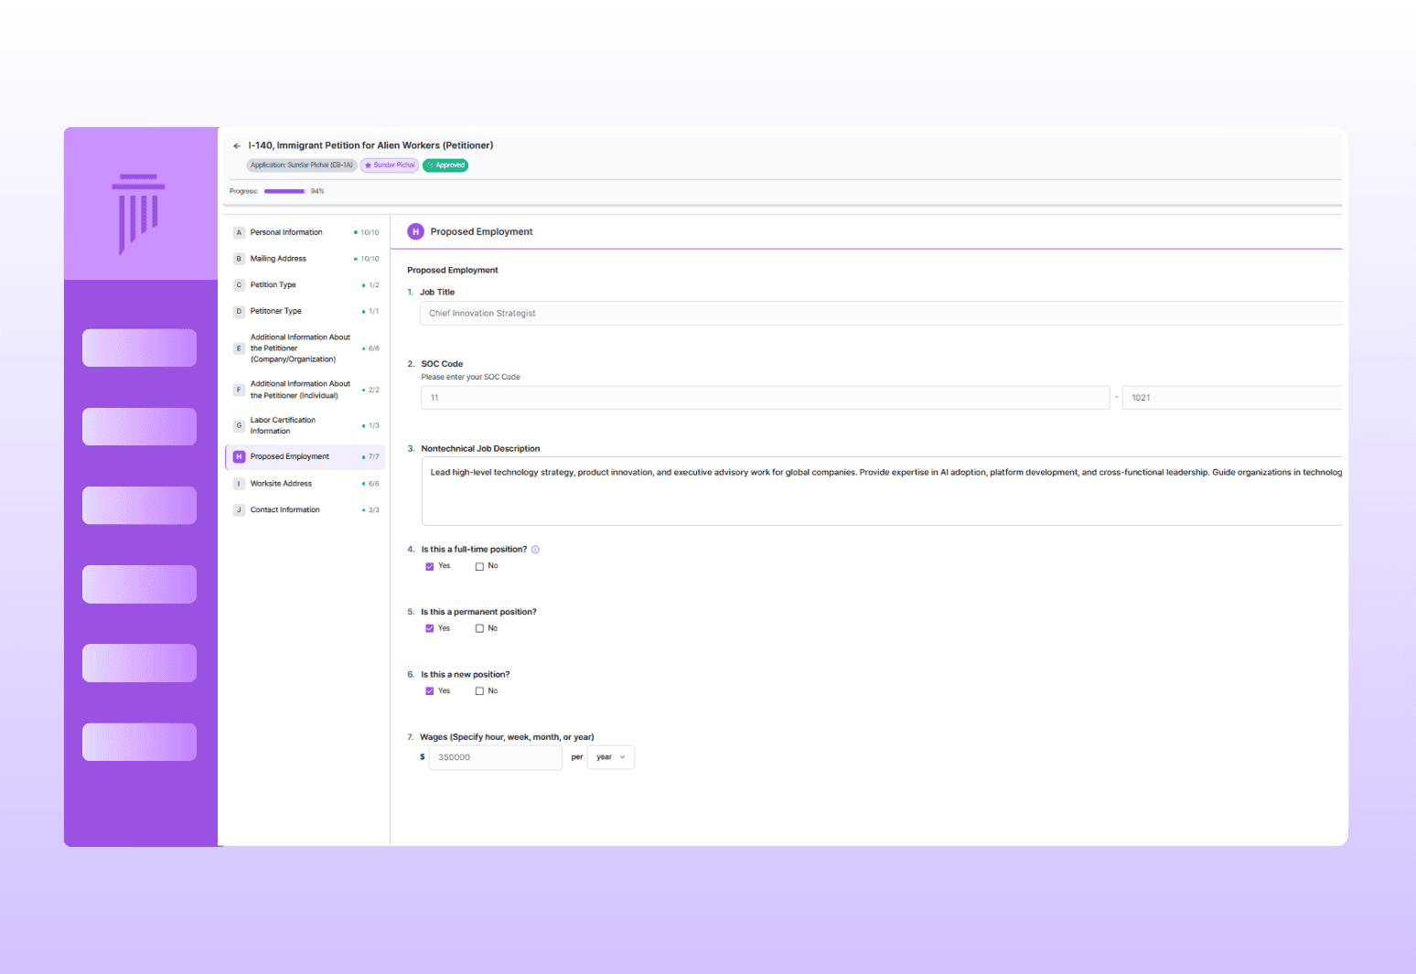This screenshot has height=974, width=1416.
Task: Check Yes for full-time position
Action: 430,566
